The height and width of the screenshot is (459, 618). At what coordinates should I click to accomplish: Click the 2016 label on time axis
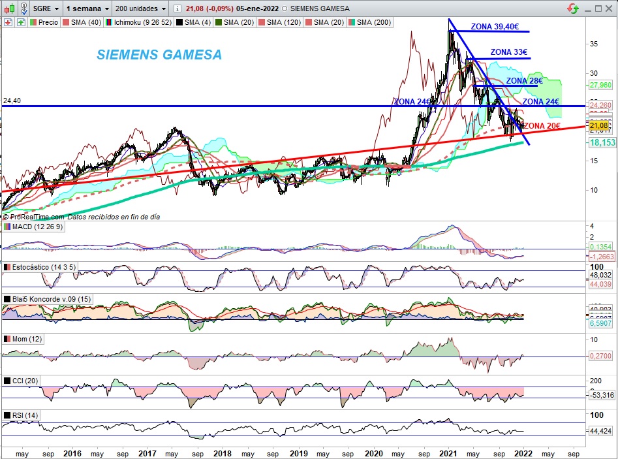click(72, 454)
